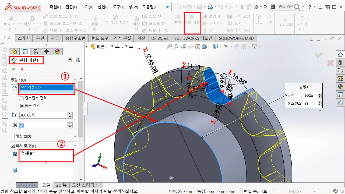Click the MMGS unit system in status bar
The width and height of the screenshot is (345, 194).
click(x=295, y=191)
